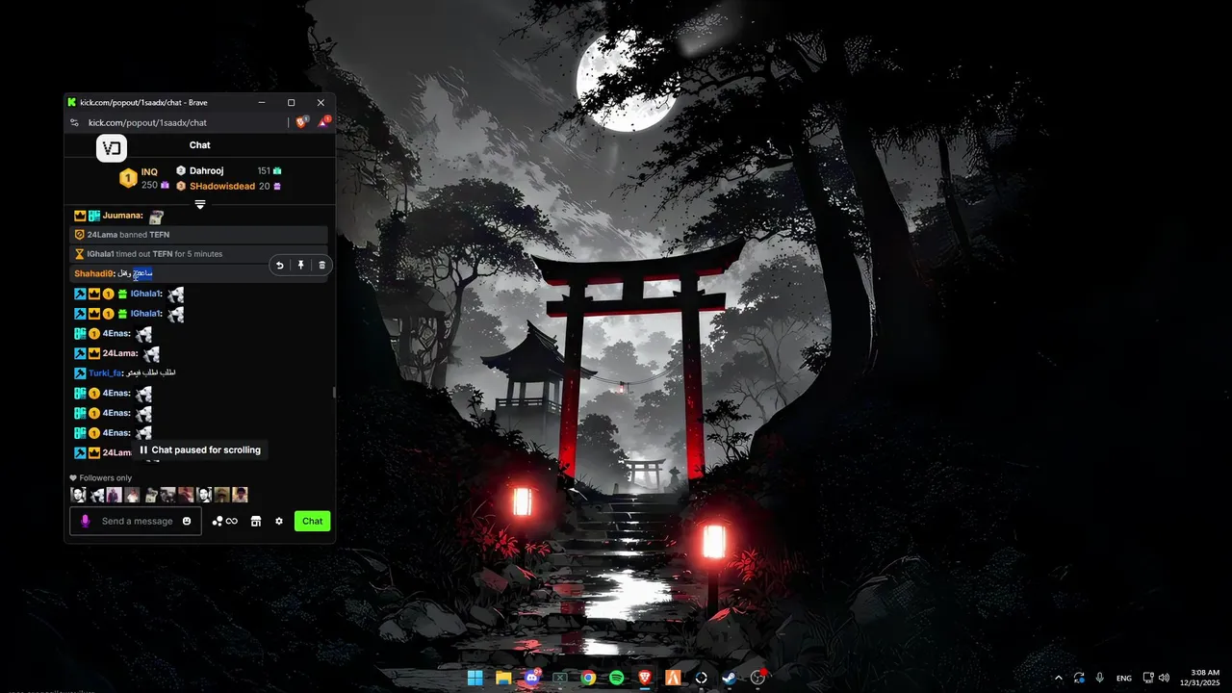
Task: Click the 'Chat' header title
Action: click(199, 145)
